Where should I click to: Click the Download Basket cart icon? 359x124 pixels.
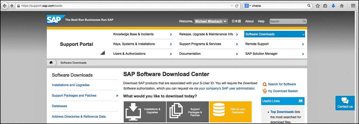click(x=265, y=91)
